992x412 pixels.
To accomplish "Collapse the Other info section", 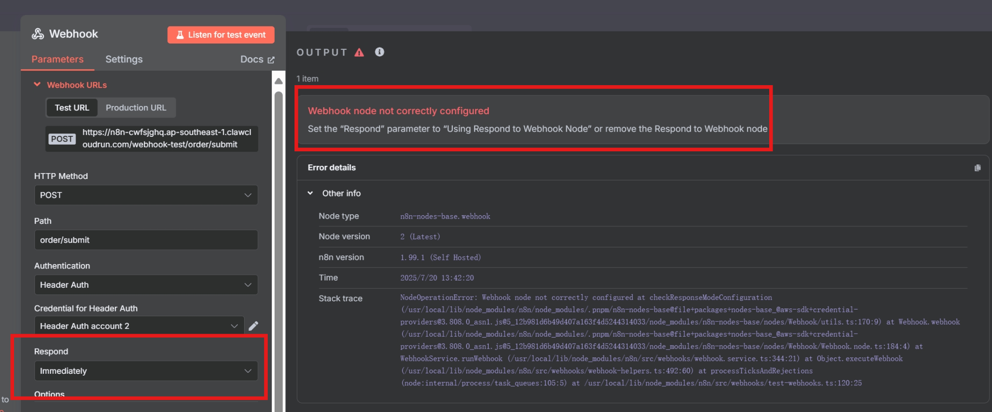I will coord(310,193).
